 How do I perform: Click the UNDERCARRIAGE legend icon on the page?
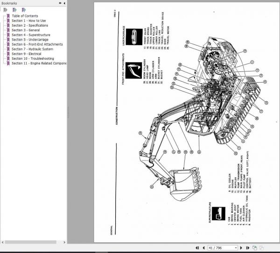(134, 37)
